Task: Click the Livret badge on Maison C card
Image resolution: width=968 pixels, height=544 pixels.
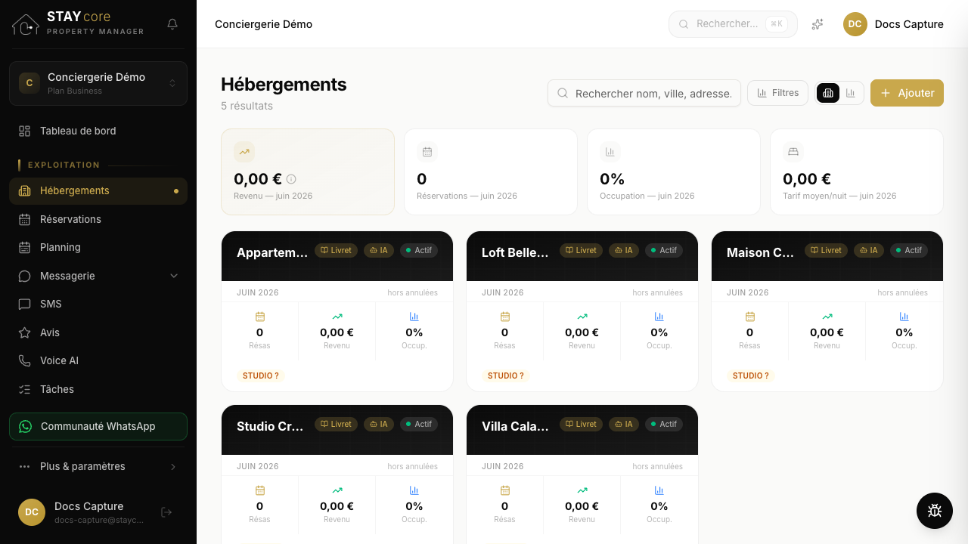Action: 826,250
